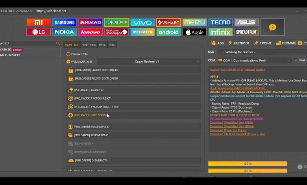The height and width of the screenshot is (185, 307).
Task: Click the yellow question mark help icon
Action: 272,27
